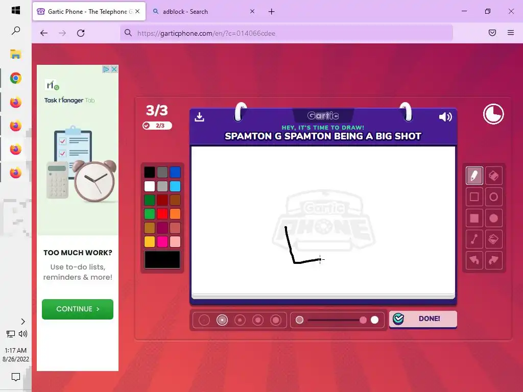Open the notification center icon
The width and height of the screenshot is (523, 392).
click(16, 377)
